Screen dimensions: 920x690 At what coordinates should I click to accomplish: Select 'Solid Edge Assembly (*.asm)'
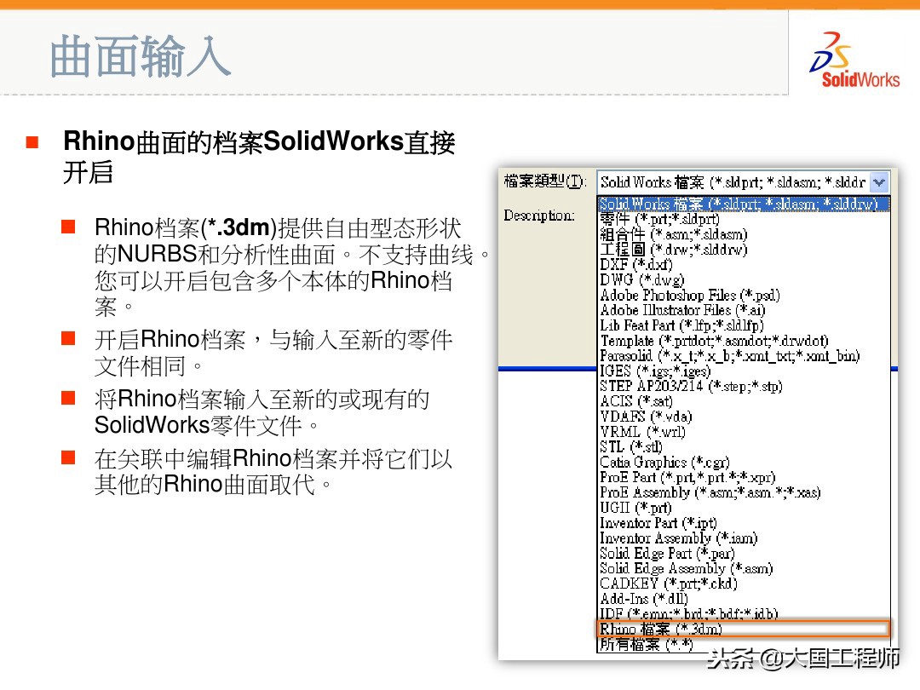[x=744, y=568]
